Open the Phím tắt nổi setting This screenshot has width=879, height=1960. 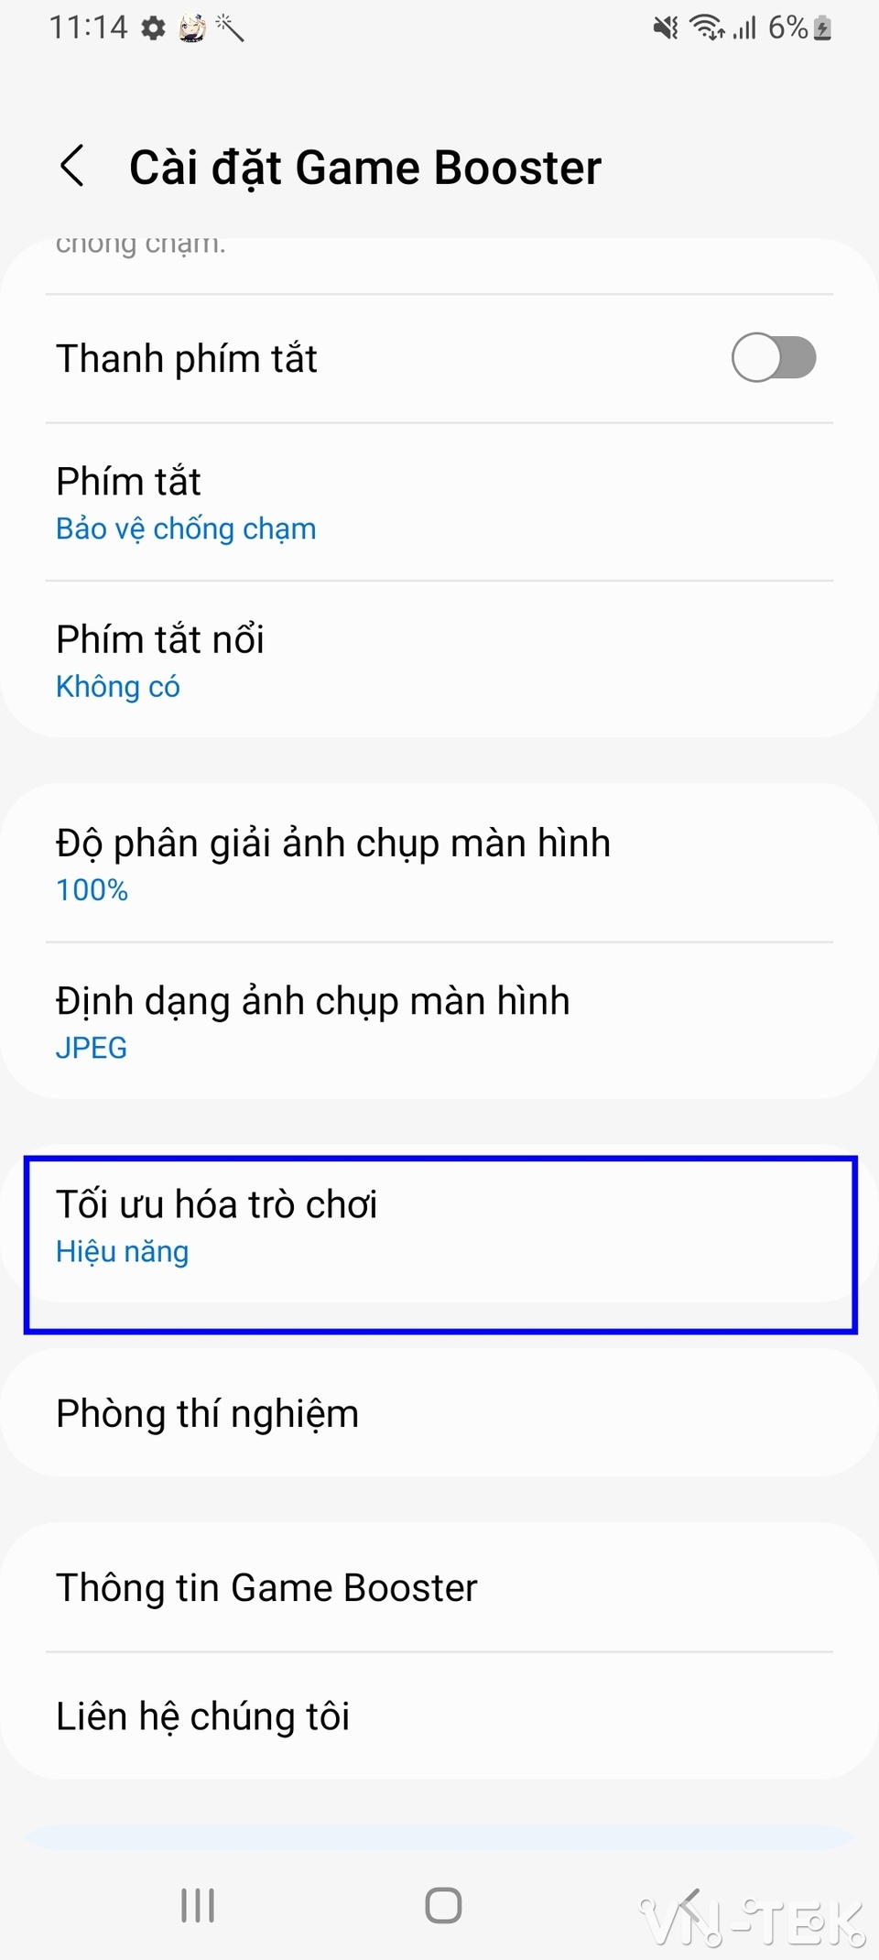coord(439,659)
